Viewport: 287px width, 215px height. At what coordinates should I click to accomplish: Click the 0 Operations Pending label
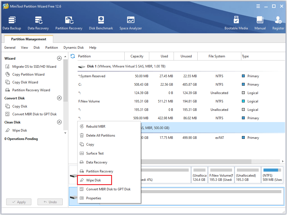tap(21, 139)
